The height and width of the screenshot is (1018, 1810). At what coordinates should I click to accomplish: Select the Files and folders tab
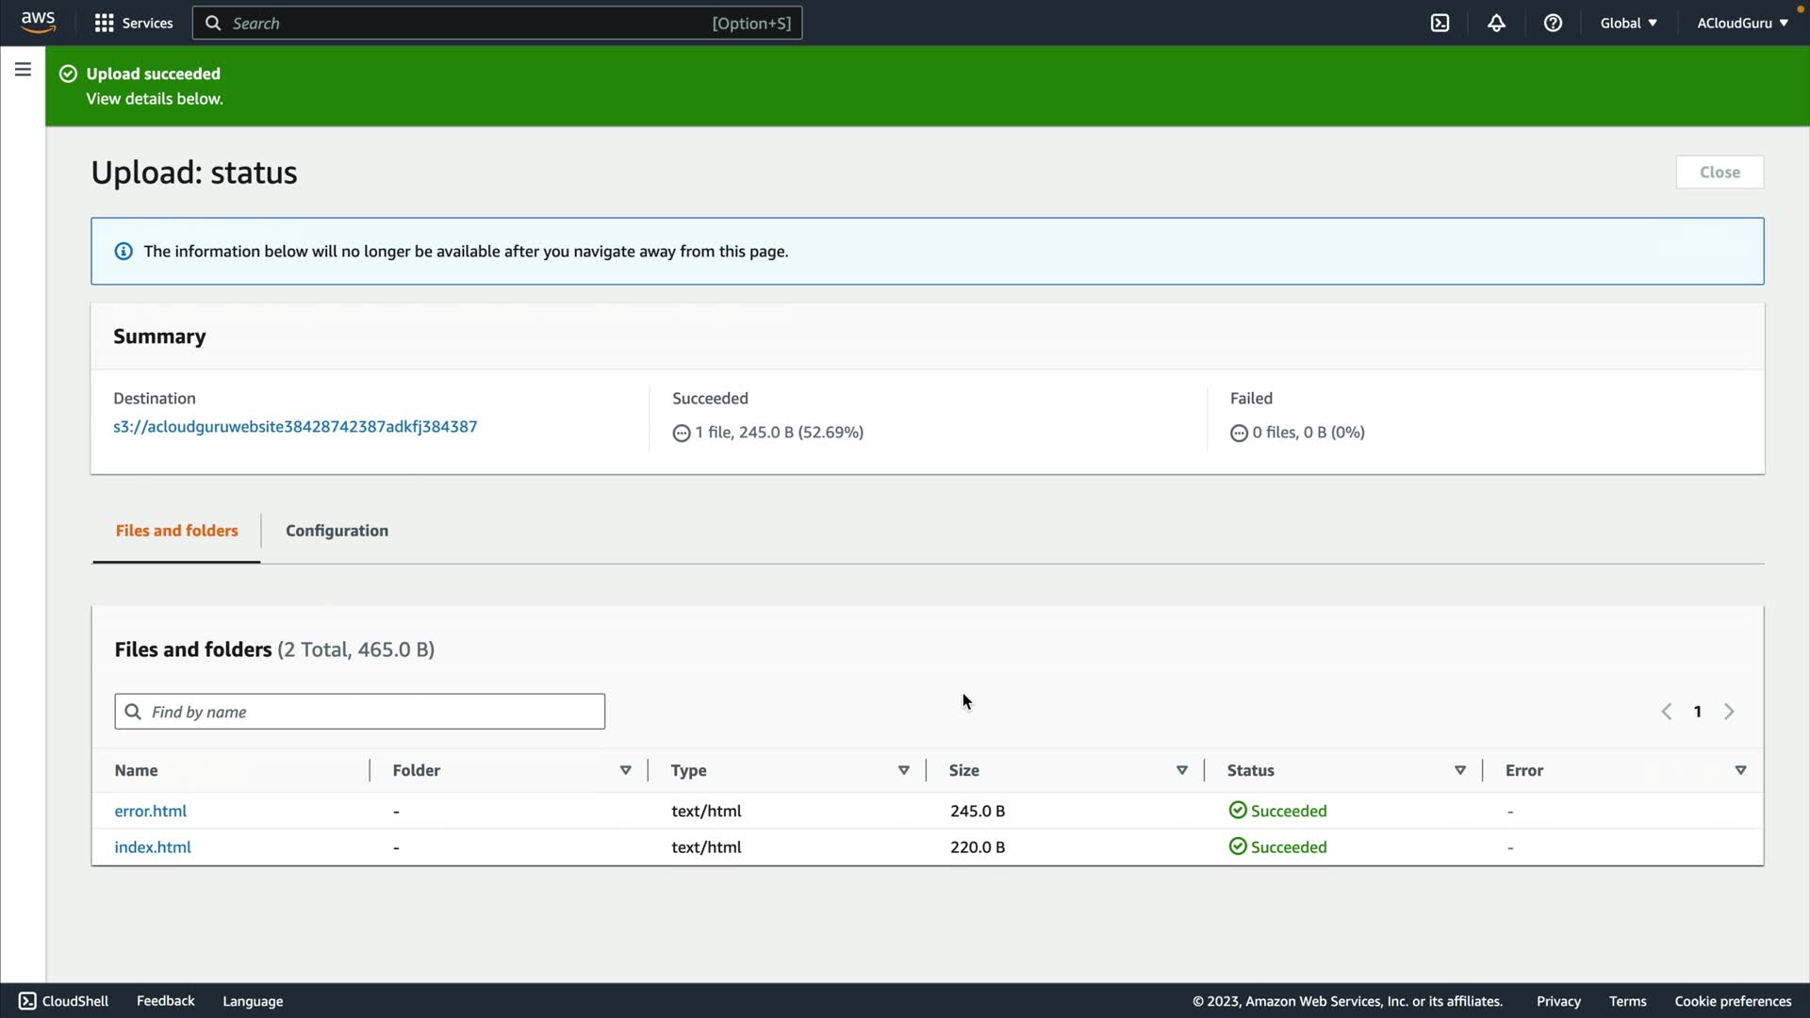[176, 531]
